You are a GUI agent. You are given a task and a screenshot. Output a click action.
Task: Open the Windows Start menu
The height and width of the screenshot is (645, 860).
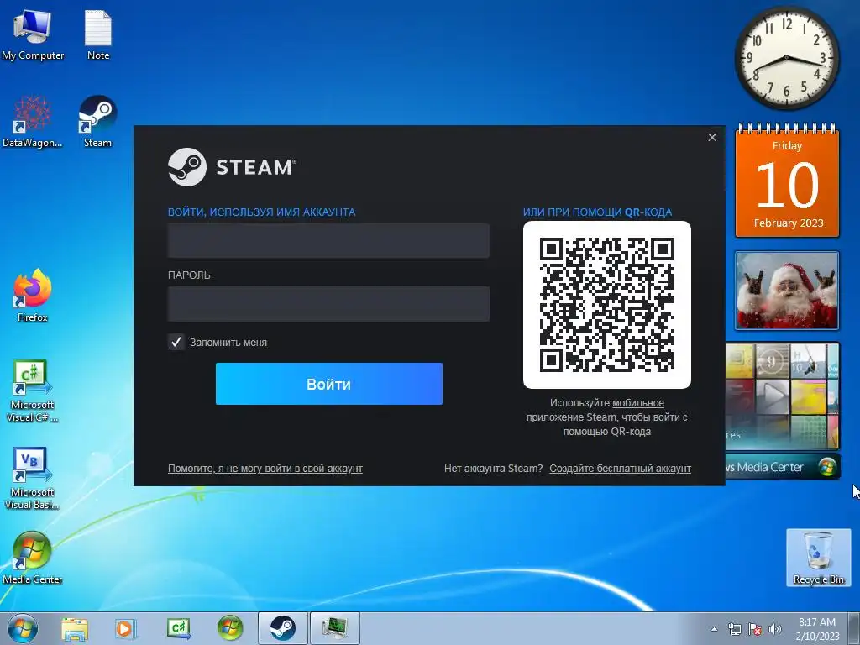tap(23, 628)
